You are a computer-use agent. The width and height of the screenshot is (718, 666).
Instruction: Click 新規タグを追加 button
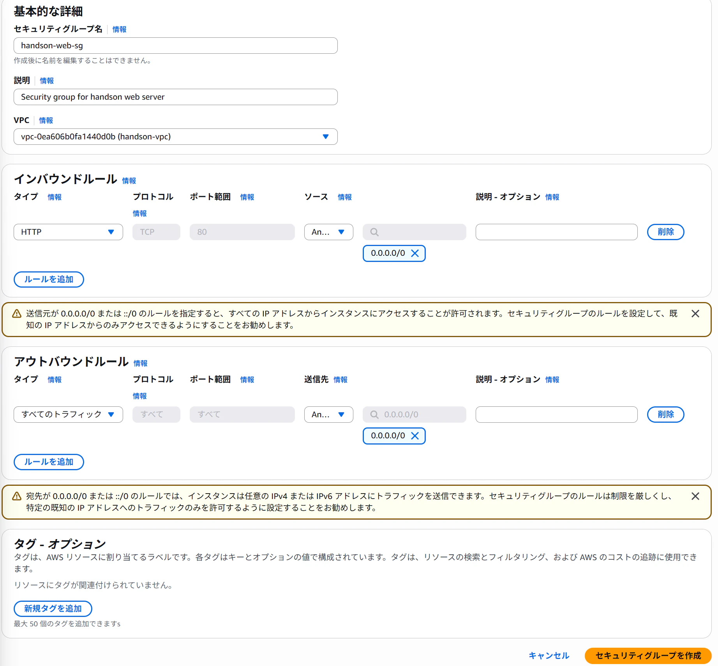53,609
